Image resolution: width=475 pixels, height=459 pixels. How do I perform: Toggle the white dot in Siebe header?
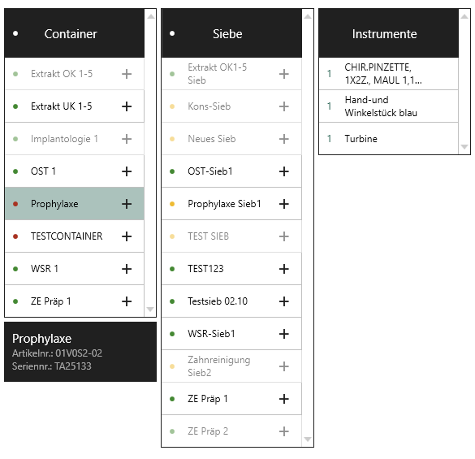172,33
